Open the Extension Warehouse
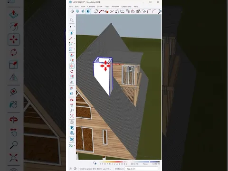The width and height of the screenshot is (228, 171). [72, 128]
